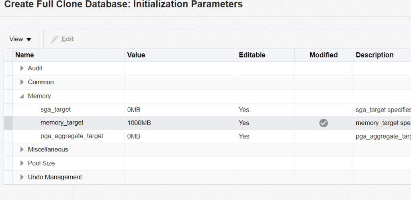Click the 1000MB value for memory_target

[x=139, y=123]
